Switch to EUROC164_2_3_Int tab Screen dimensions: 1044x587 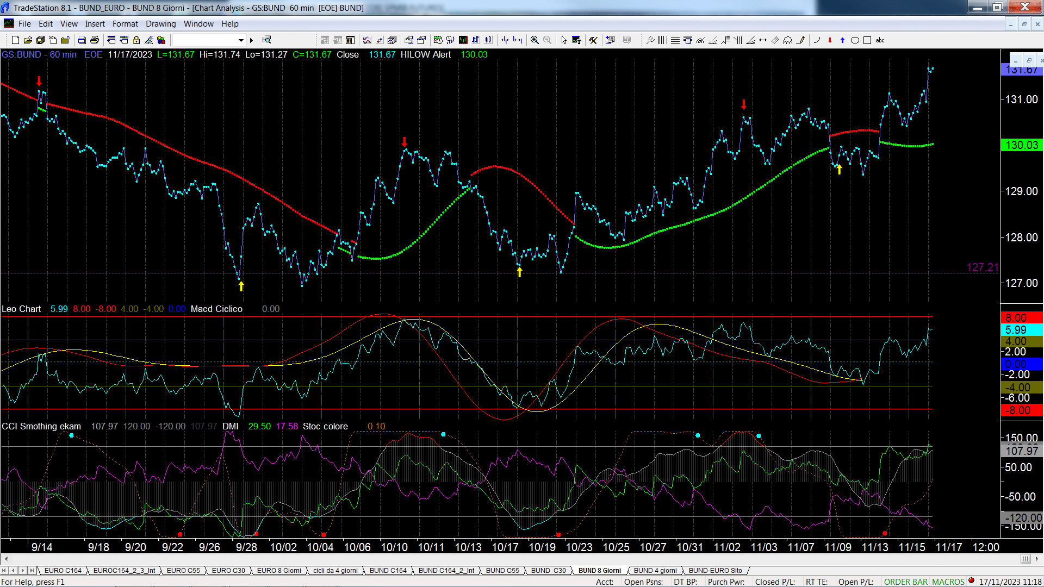[x=124, y=571]
